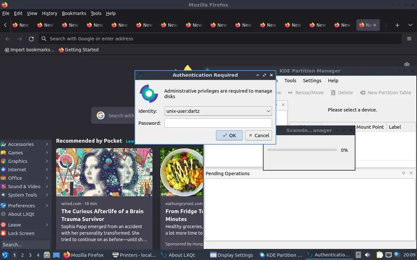Click Resize/Move in Partition Manager toolbar
Image resolution: width=417 pixels, height=260 pixels.
[306, 93]
